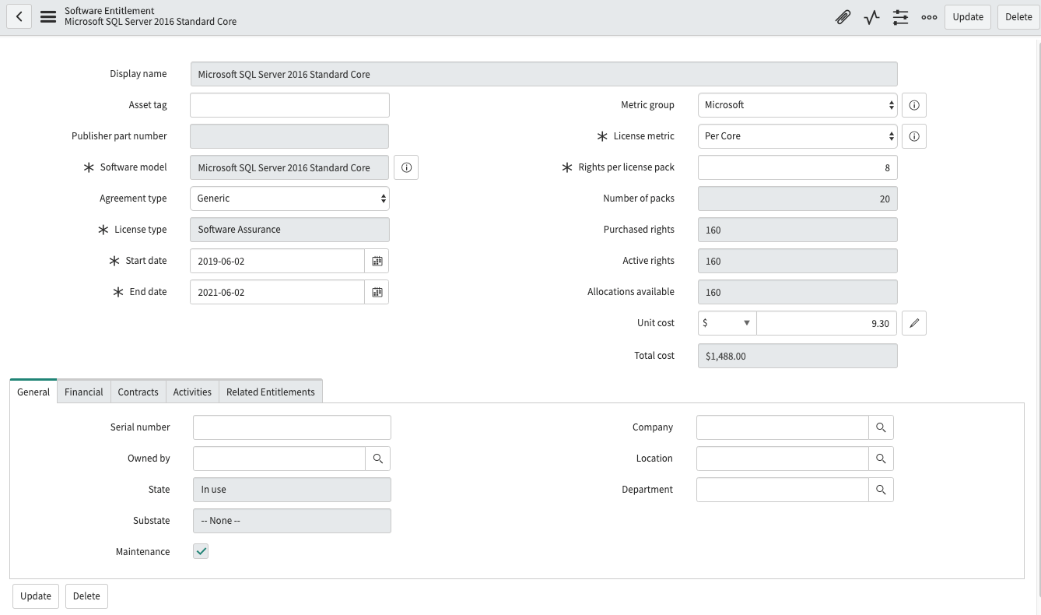Open attachments paperclip icon
This screenshot has height=615, width=1041.
pos(843,16)
